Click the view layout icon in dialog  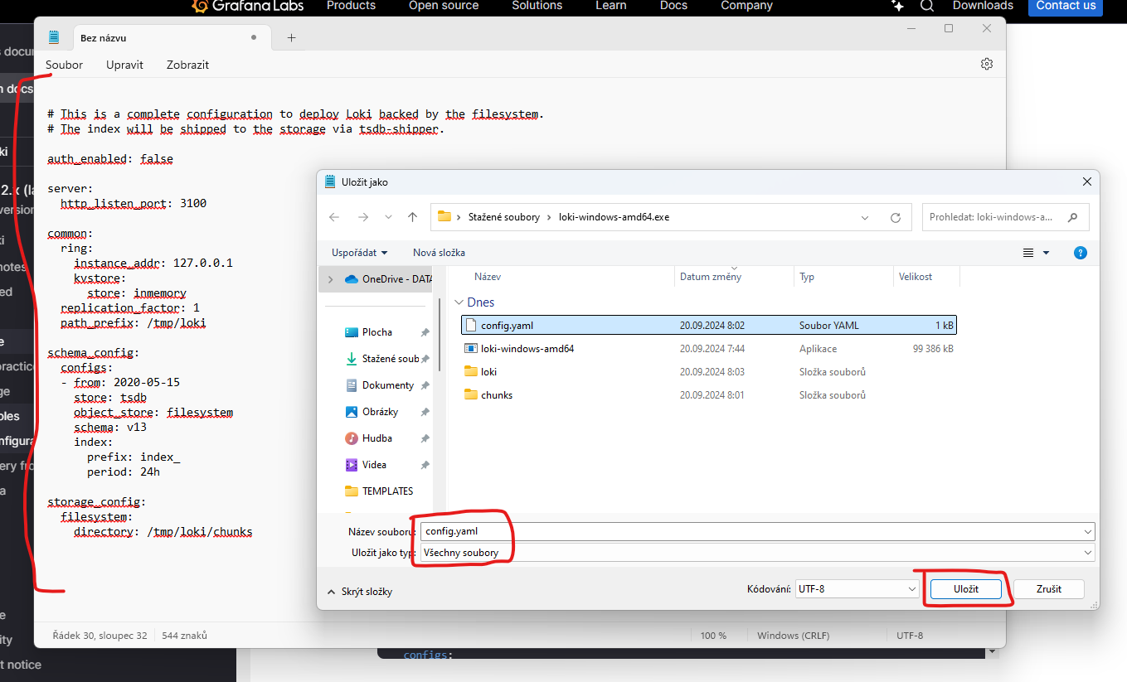(x=1029, y=253)
